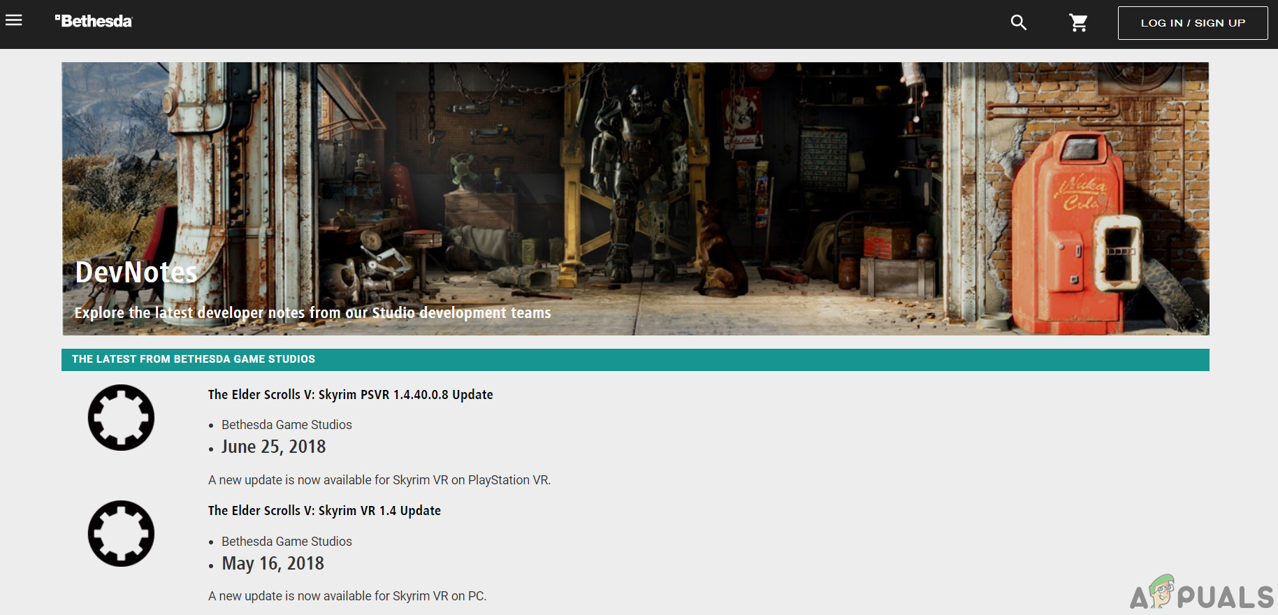Click the DevNotes garage banner image

(635, 198)
